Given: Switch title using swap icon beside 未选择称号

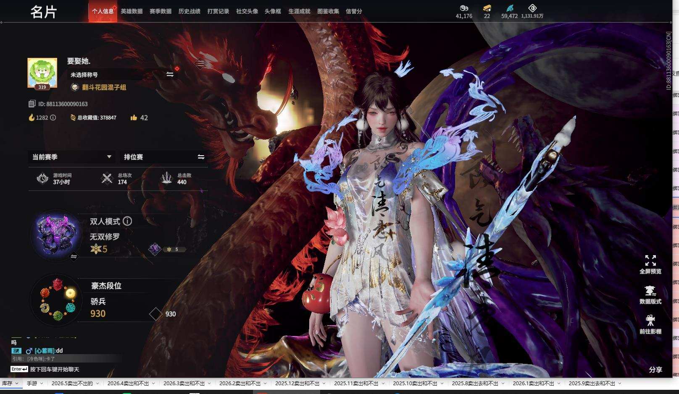Looking at the screenshot, I should (170, 74).
